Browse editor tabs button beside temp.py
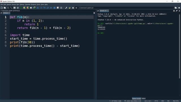The width and height of the screenshot is (181, 102). 1,13
